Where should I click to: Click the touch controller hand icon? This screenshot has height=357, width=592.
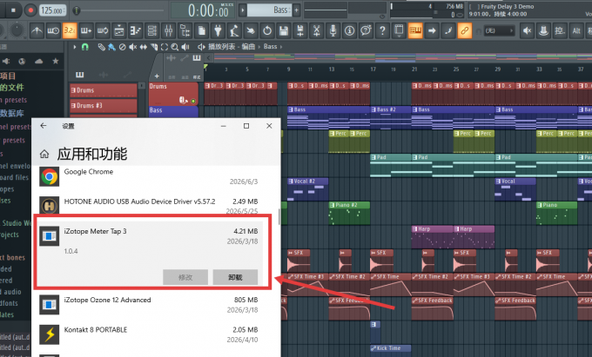pyautogui.click(x=251, y=31)
